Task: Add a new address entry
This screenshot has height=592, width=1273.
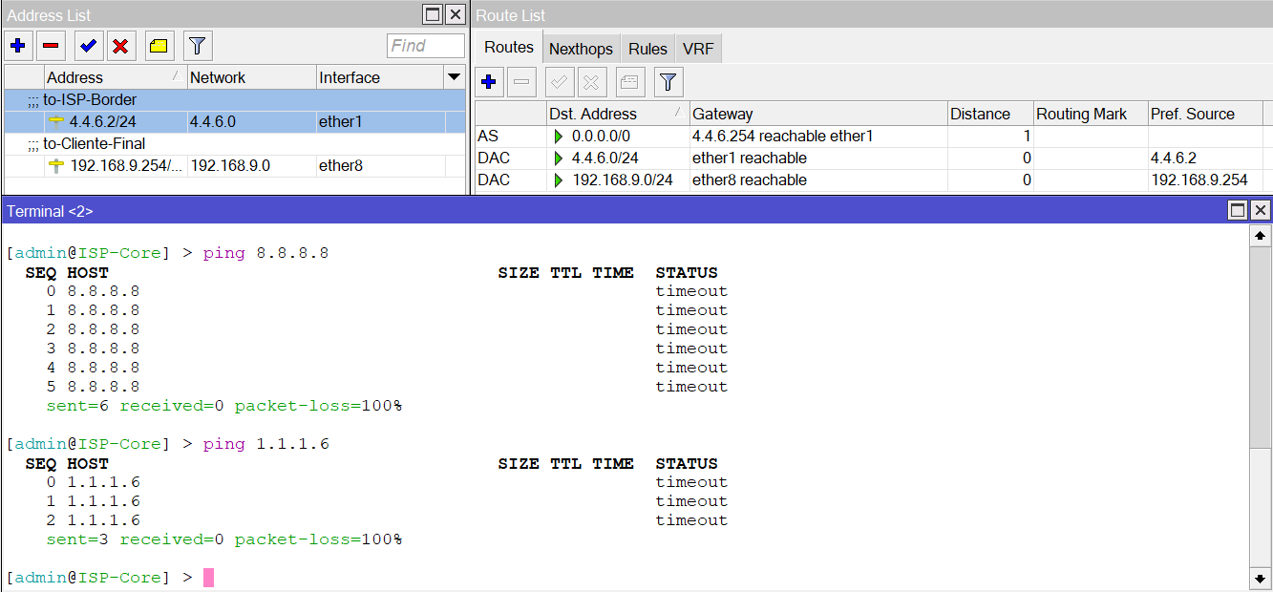Action: click(x=18, y=45)
